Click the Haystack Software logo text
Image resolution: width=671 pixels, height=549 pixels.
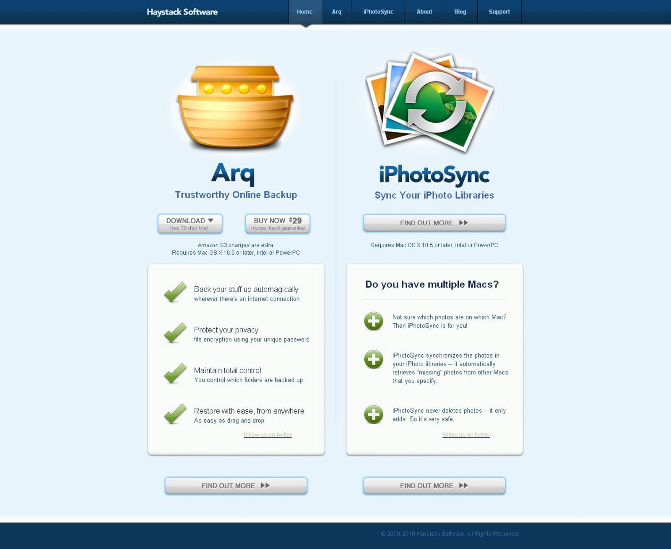182,12
